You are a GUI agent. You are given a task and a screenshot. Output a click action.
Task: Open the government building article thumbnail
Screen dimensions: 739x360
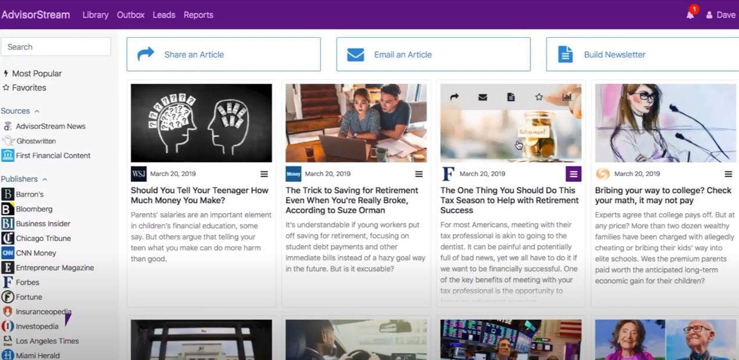[x=201, y=340]
